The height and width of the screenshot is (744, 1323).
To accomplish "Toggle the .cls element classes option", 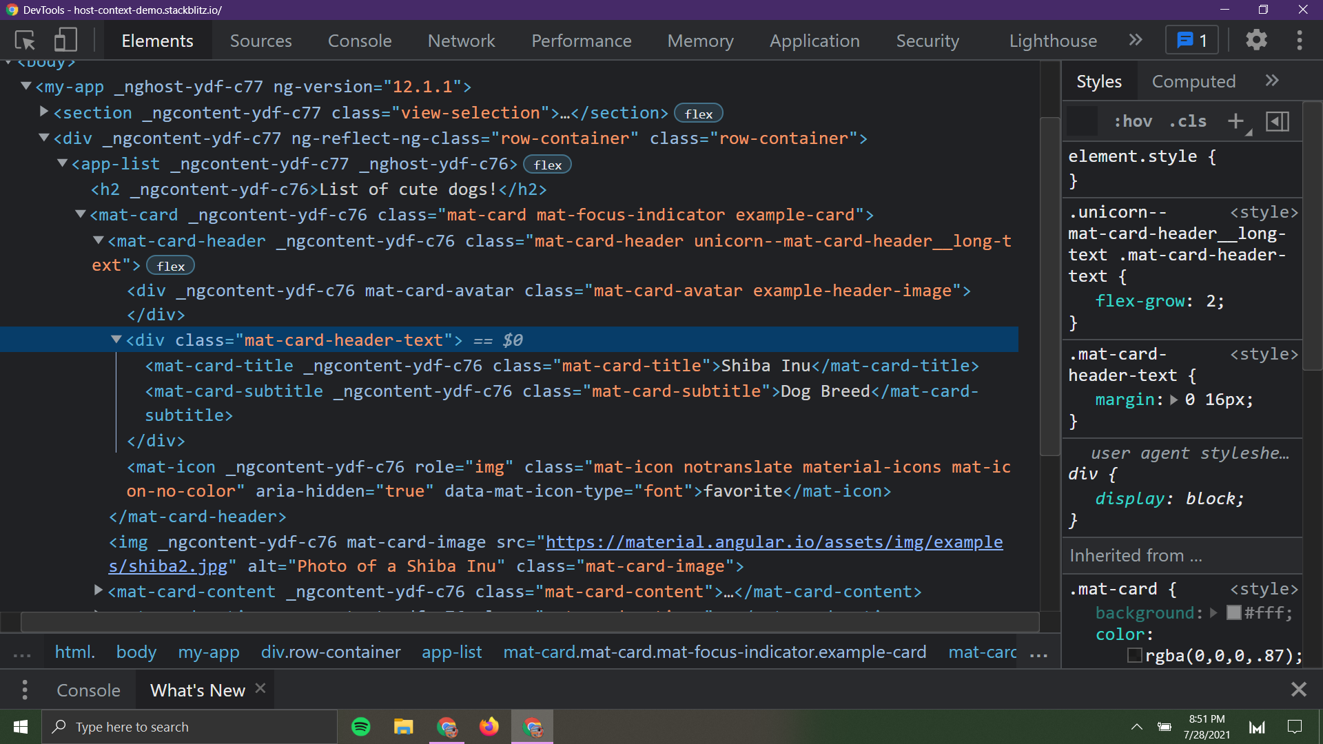I will [1187, 121].
